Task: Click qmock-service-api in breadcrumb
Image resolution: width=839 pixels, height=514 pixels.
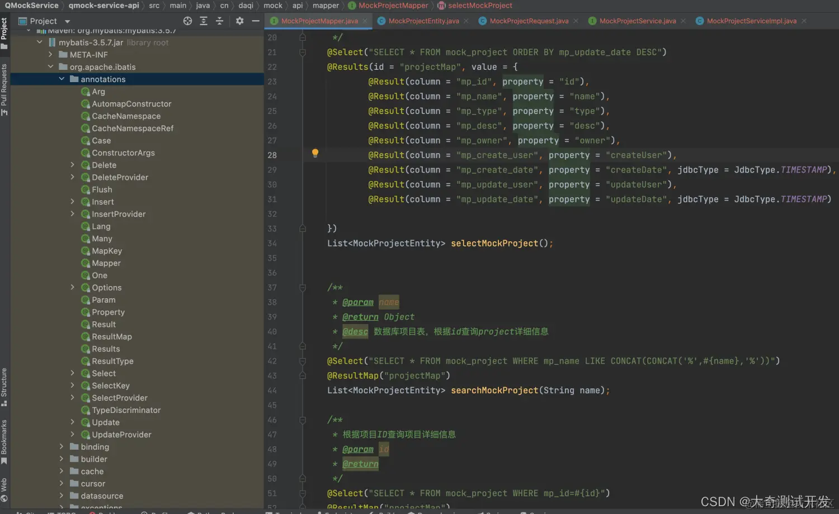Action: click(x=103, y=6)
